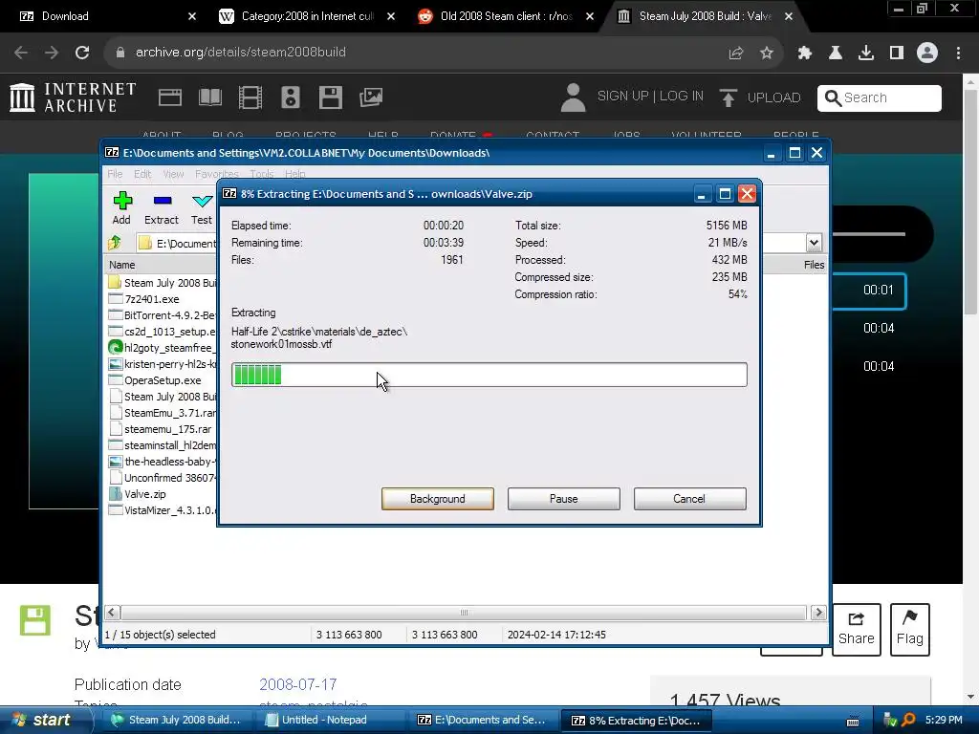
Task: Open the View menu in 7-Zip
Action: click(x=174, y=174)
